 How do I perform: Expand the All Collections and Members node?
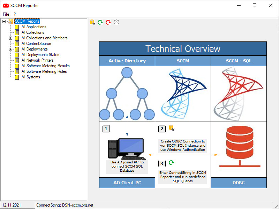(x=11, y=38)
